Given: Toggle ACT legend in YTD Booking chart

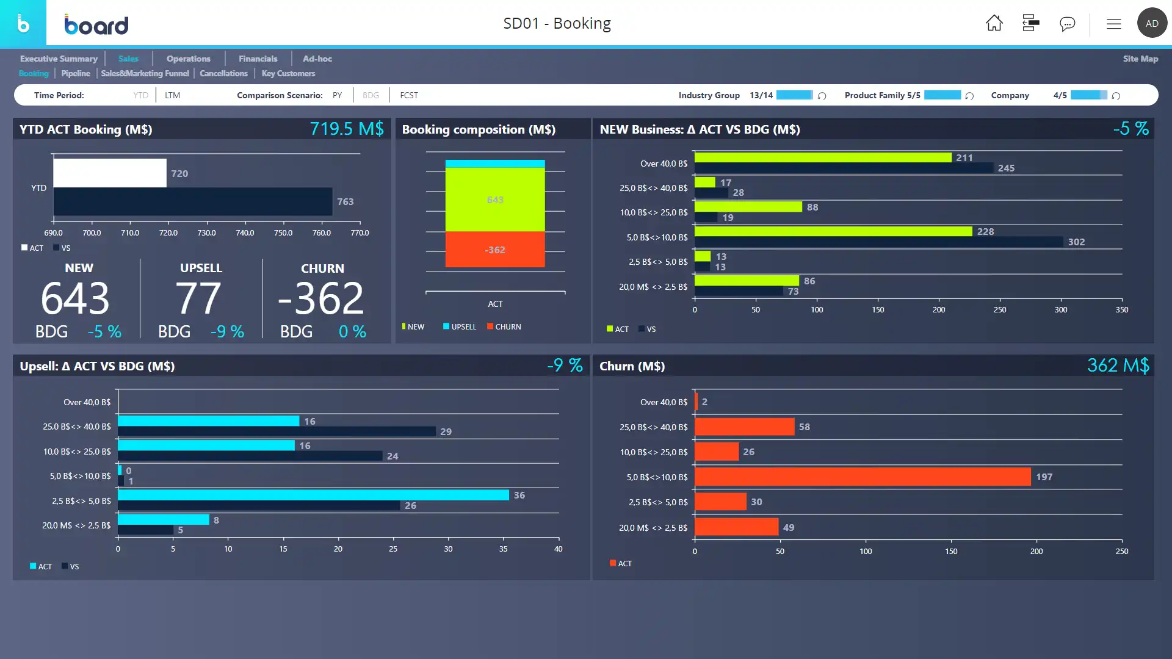Looking at the screenshot, I should point(32,248).
